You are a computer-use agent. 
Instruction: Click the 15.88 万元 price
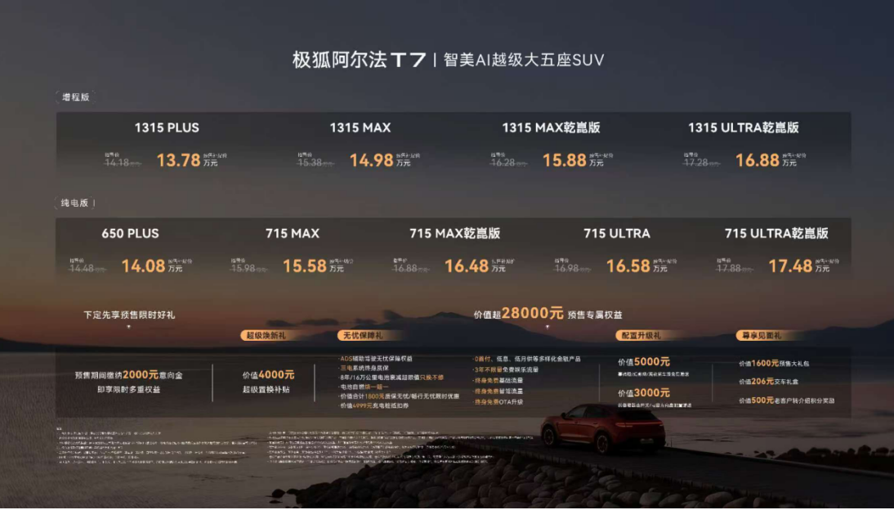[x=572, y=160]
